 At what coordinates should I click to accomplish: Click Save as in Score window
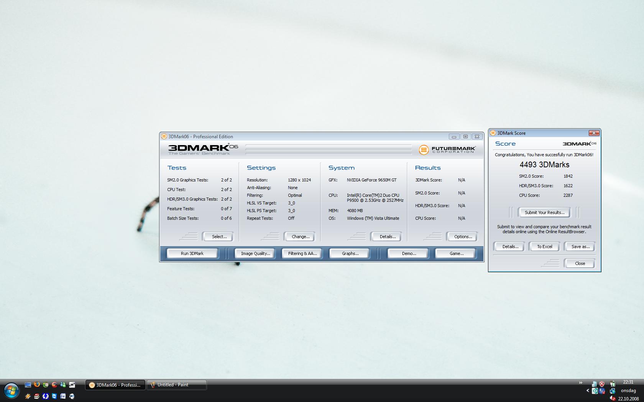tap(580, 247)
